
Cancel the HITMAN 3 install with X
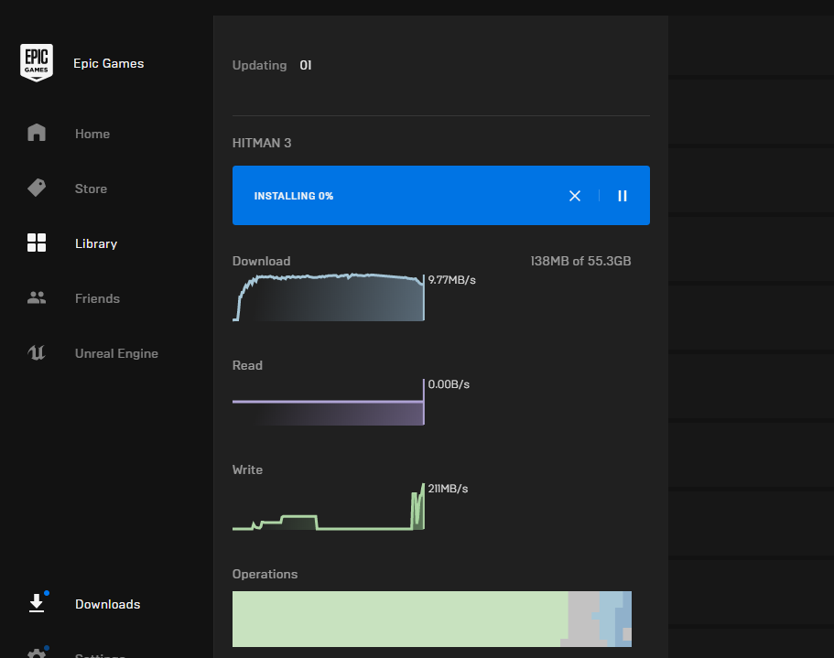pos(575,196)
